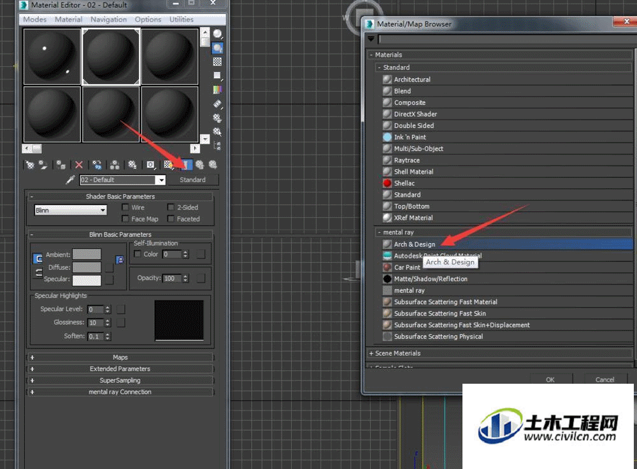Click Put Material to Scene icon
This screenshot has width=637, height=469.
point(43,165)
